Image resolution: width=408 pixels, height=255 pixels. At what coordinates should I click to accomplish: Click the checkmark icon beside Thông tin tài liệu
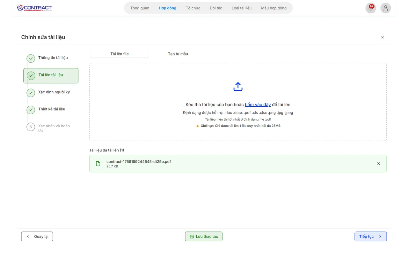tap(31, 59)
